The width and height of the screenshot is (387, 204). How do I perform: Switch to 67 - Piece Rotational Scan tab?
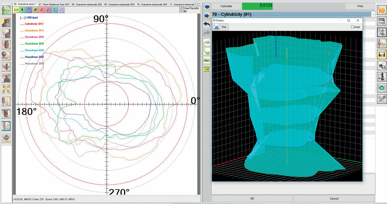coord(54,4)
